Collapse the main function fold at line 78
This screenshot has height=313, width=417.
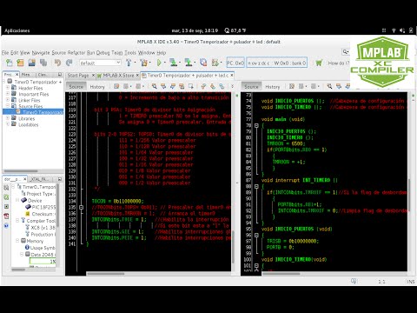[256, 125]
